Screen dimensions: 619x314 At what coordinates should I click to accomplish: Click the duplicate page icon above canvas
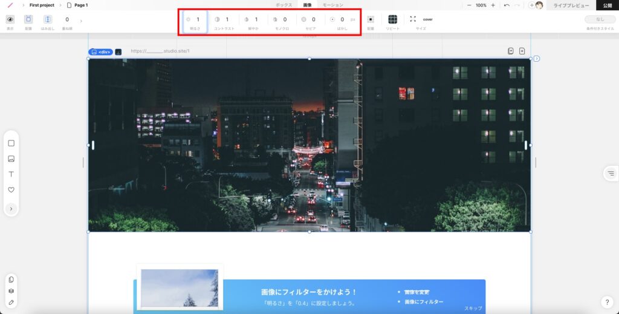tap(510, 51)
